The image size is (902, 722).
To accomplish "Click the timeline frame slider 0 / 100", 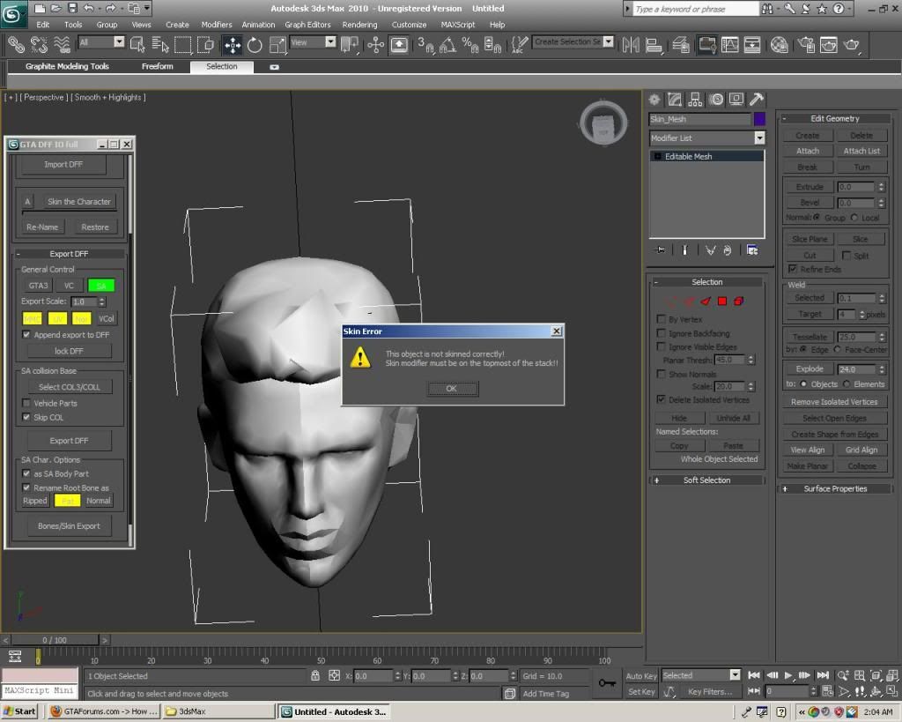I will (55, 640).
